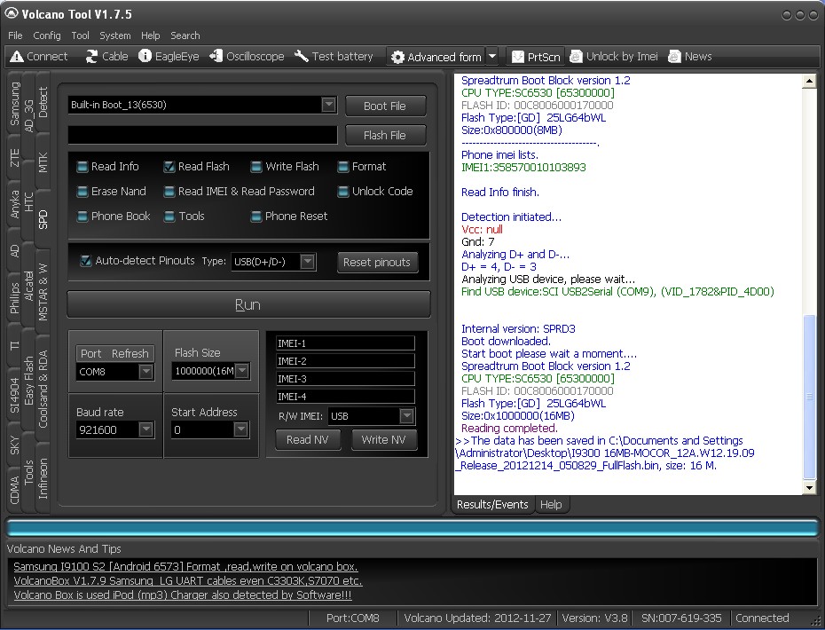Screen dimensions: 825x630
Task: Switch to the Results/Events tab
Action: point(492,504)
